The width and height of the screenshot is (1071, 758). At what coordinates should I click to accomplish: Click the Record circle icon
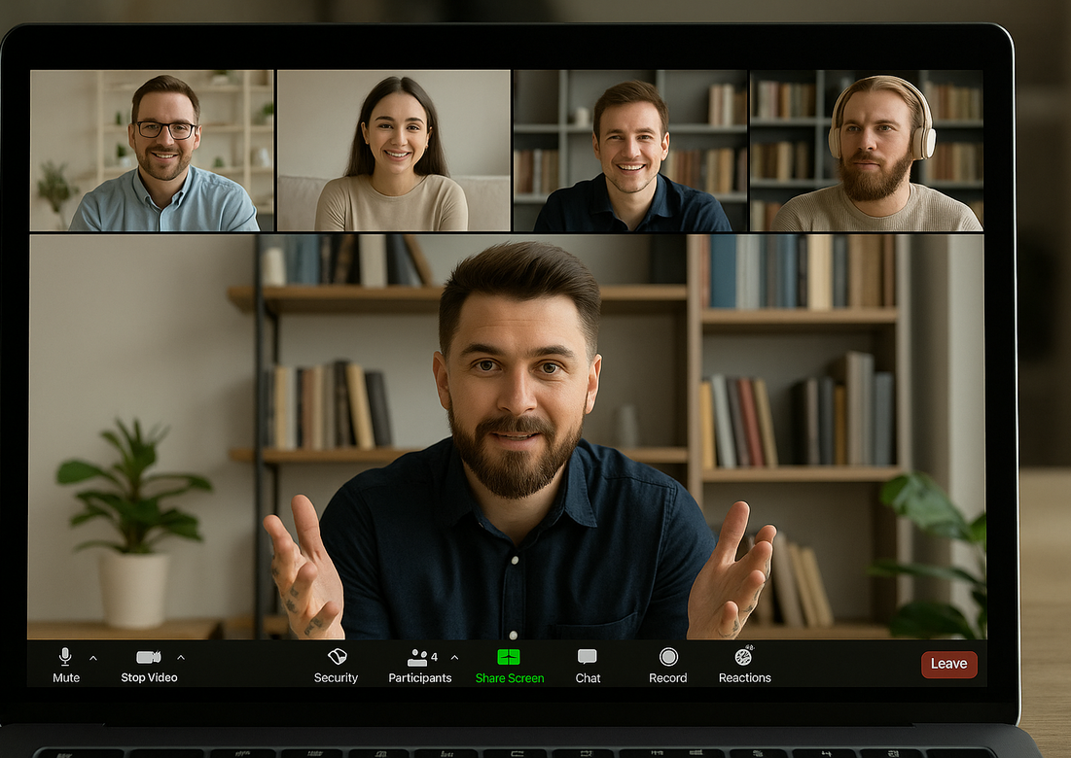pyautogui.click(x=668, y=656)
